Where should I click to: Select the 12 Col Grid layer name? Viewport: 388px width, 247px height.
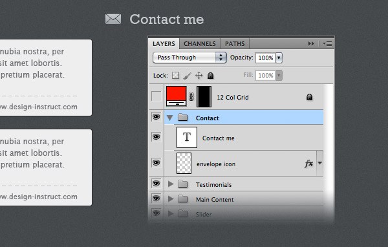233,98
